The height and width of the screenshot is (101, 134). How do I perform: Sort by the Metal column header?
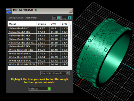[22, 24]
